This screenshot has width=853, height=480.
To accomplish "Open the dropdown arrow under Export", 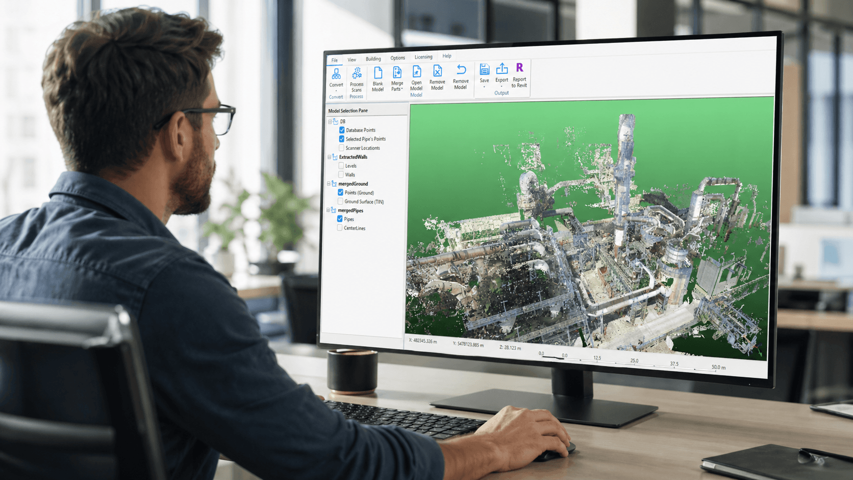I will click(x=501, y=86).
